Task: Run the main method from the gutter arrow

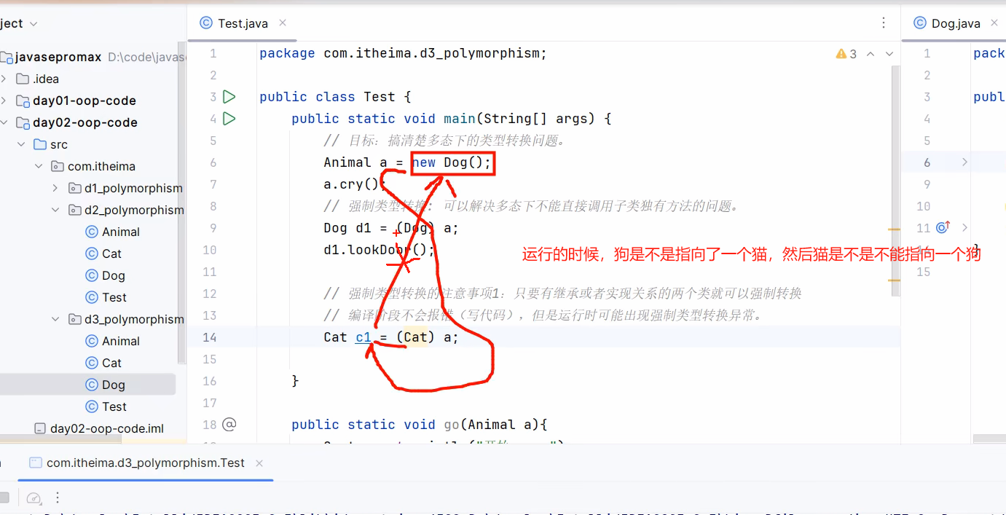Action: tap(229, 118)
